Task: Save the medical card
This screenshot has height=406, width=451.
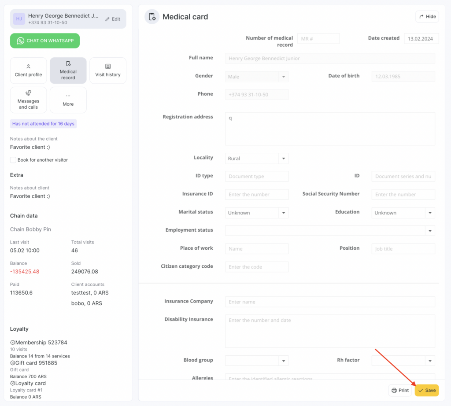Action: pyautogui.click(x=426, y=391)
